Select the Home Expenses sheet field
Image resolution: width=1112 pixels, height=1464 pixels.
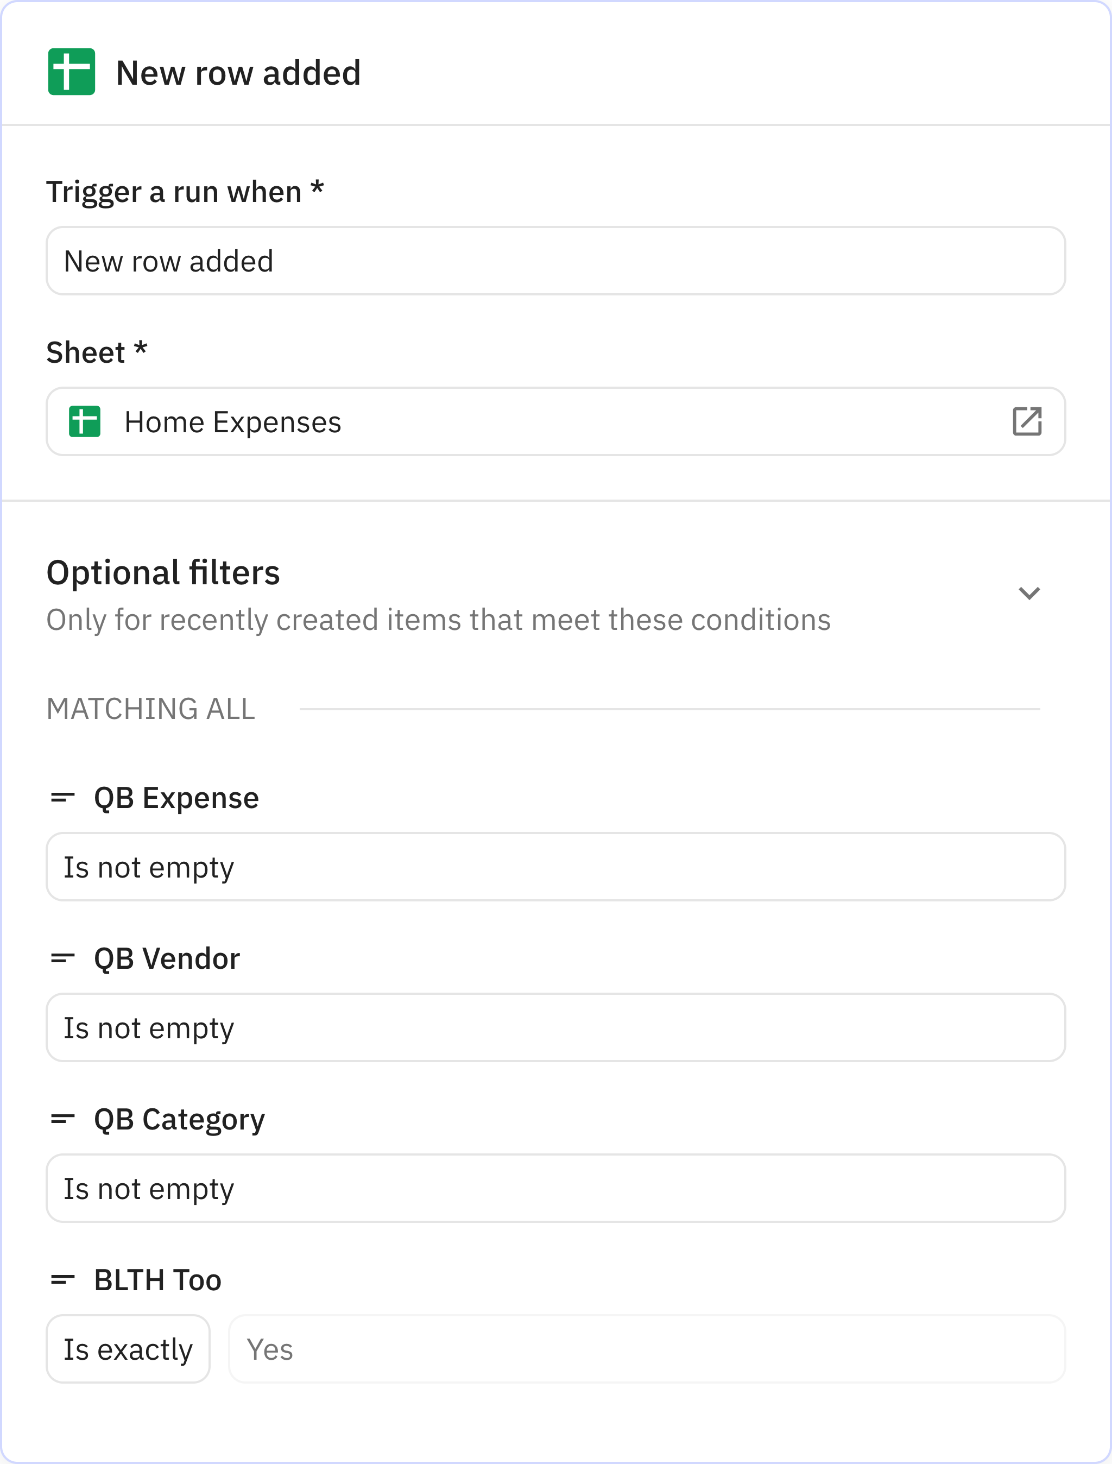tap(556, 421)
